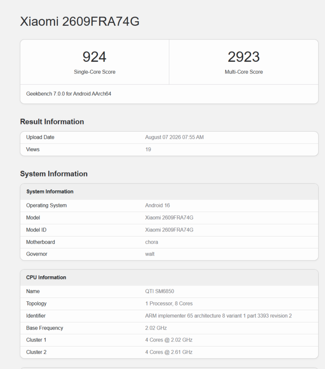Click the Operating System label
The image size is (325, 369).
[x=47, y=205]
